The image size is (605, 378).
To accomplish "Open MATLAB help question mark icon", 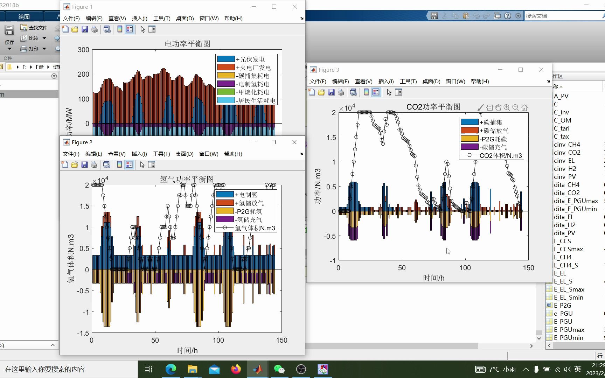I will pos(508,16).
